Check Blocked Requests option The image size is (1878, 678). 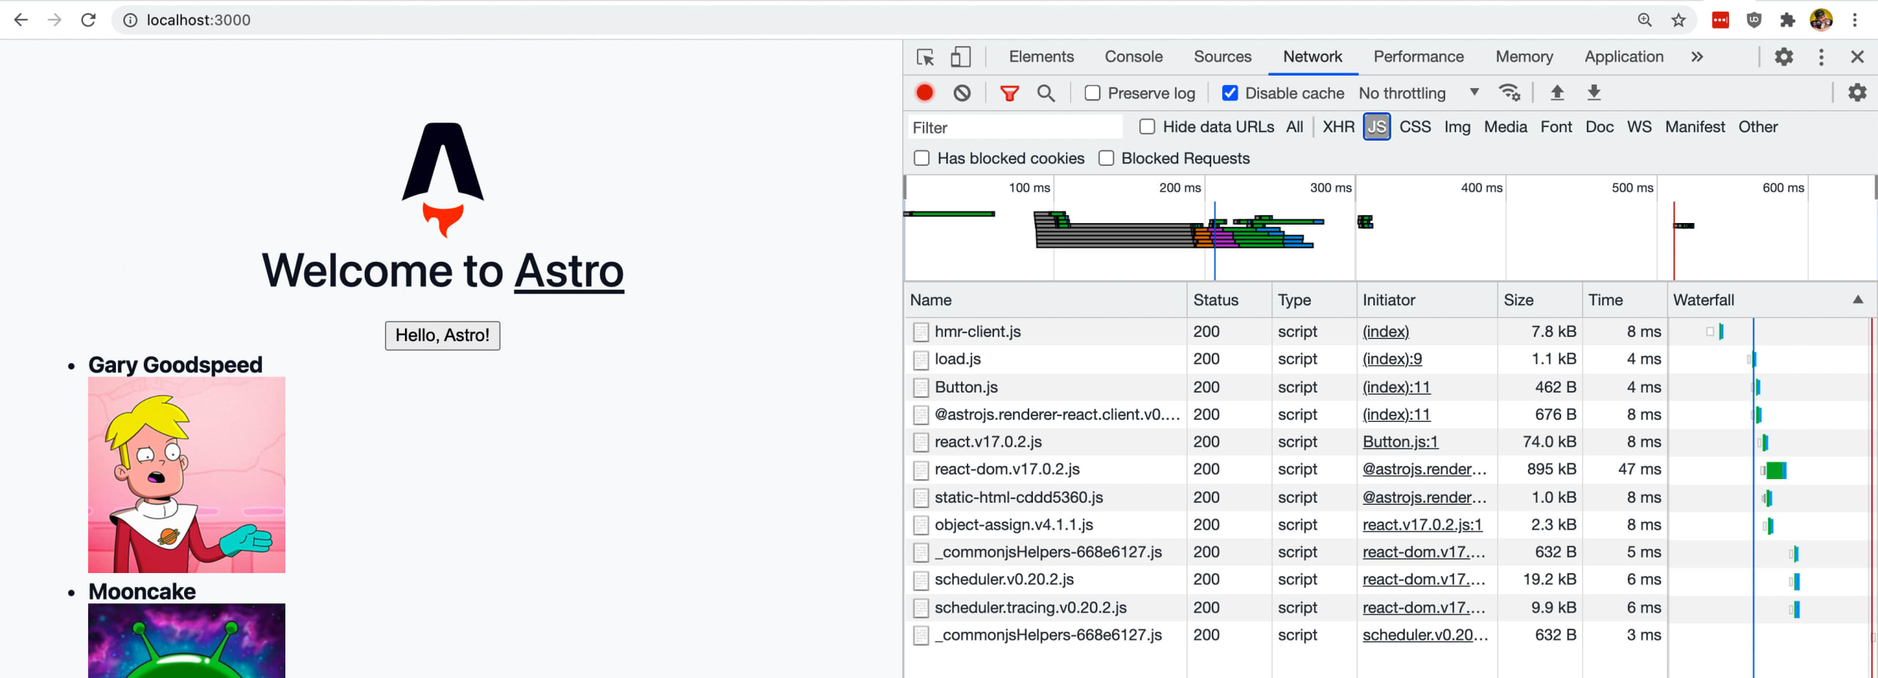1106,158
